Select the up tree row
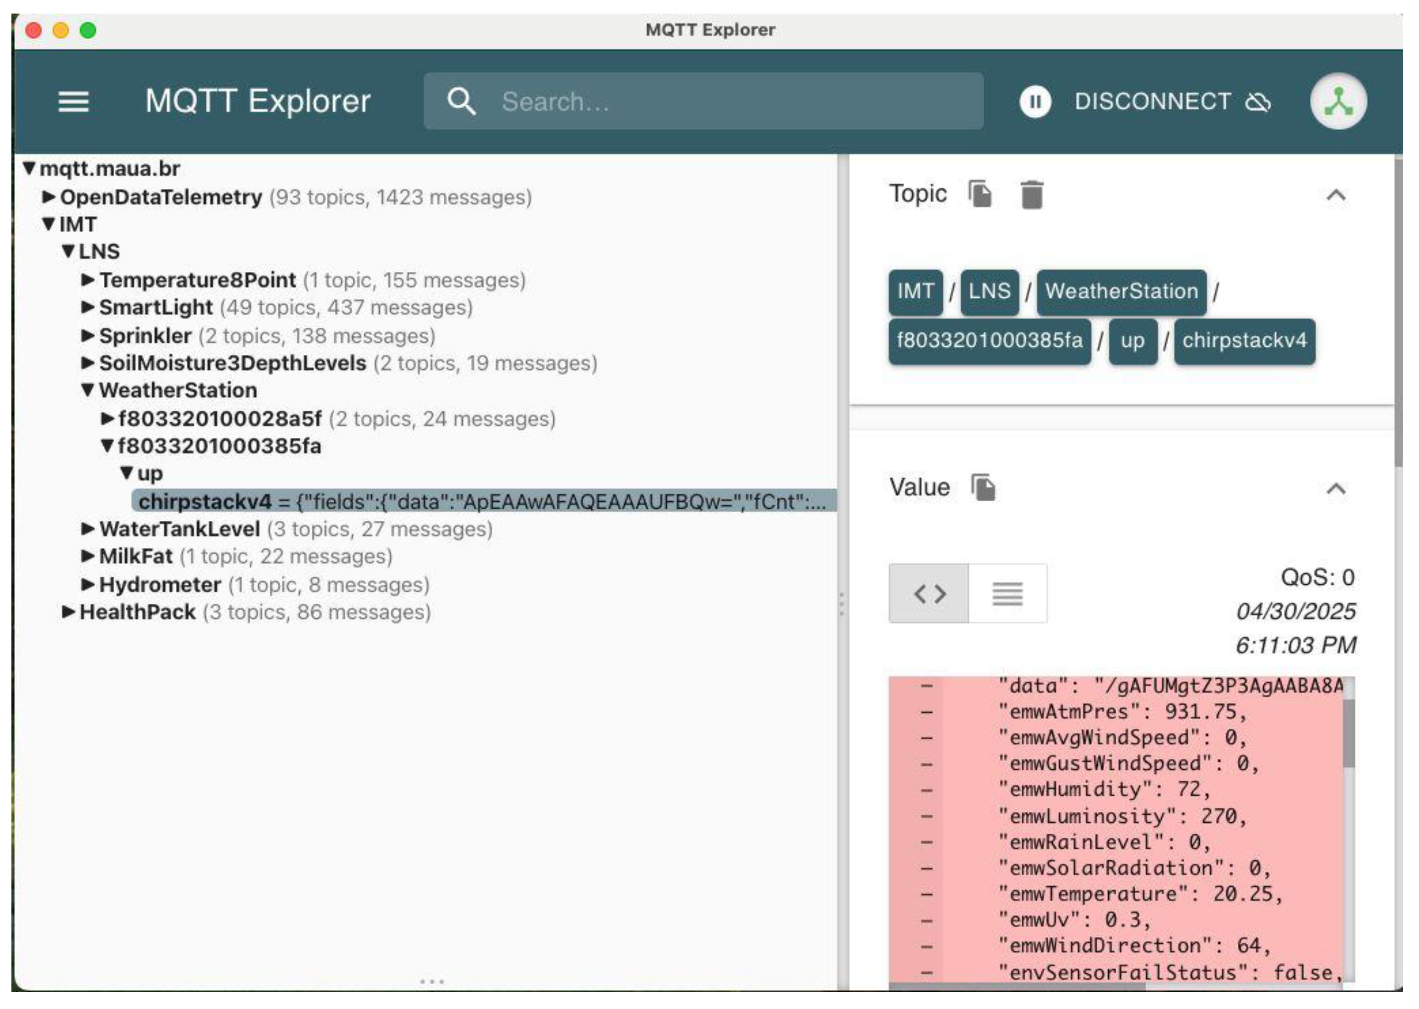Viewport: 1419px width, 1009px height. point(141,474)
